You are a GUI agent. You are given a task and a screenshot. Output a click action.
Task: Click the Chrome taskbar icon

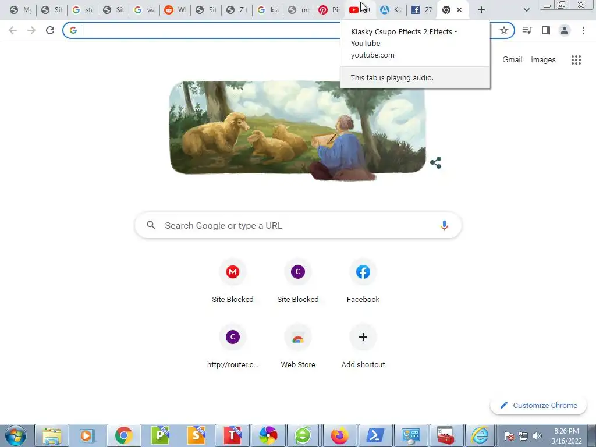(x=123, y=435)
